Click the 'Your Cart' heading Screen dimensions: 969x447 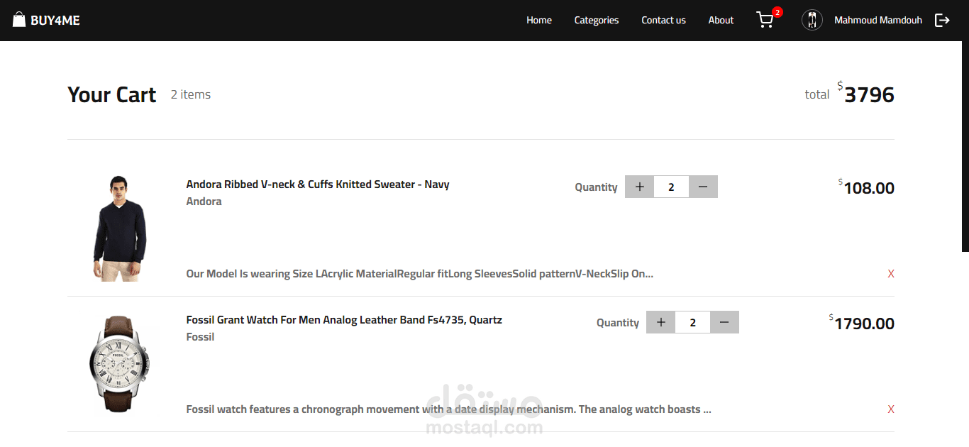point(112,94)
